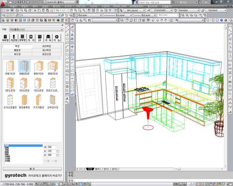This screenshot has height=186, width=233.
Task: Switch to the 양식2 layout tab
Action: (115, 169)
